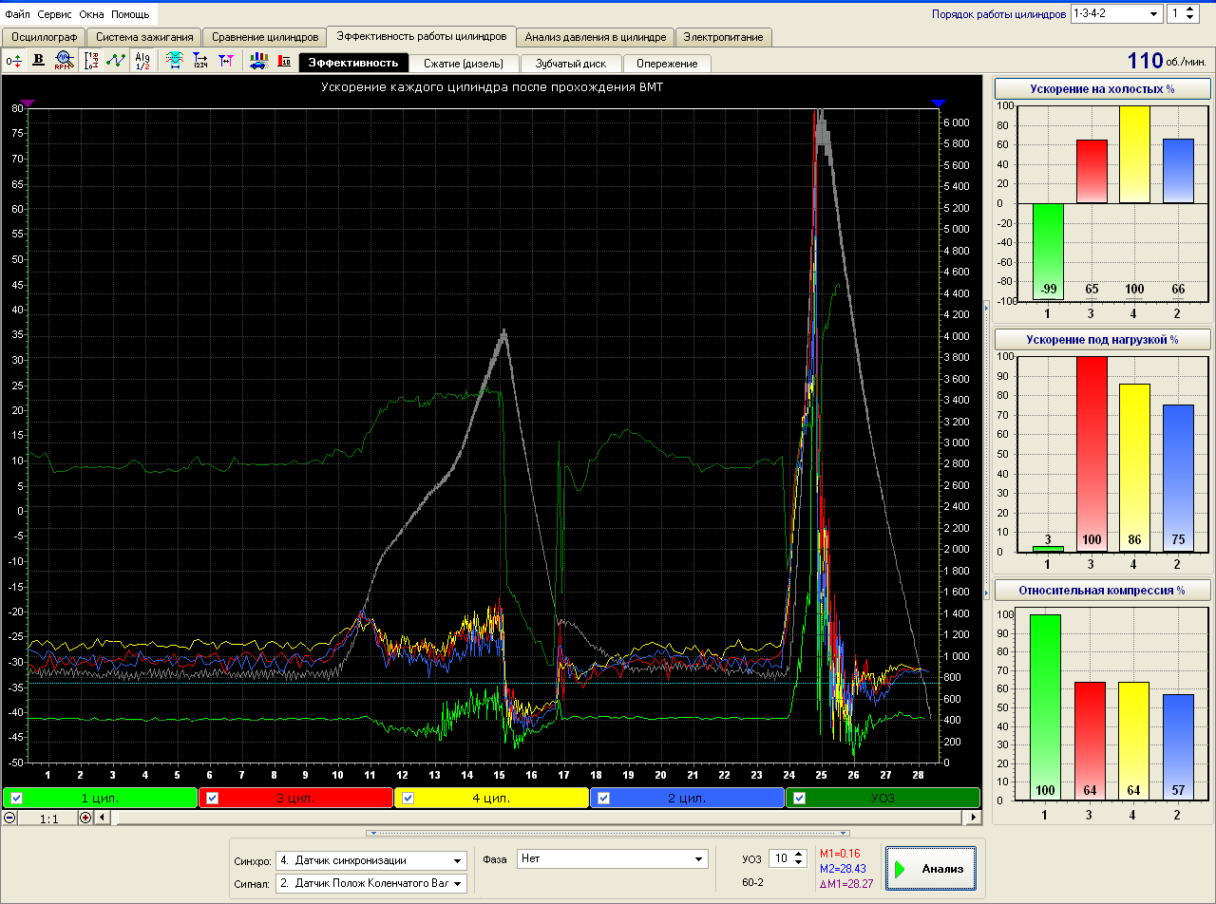Click the scrollbar right arrow
The width and height of the screenshot is (1216, 904).
(x=973, y=818)
